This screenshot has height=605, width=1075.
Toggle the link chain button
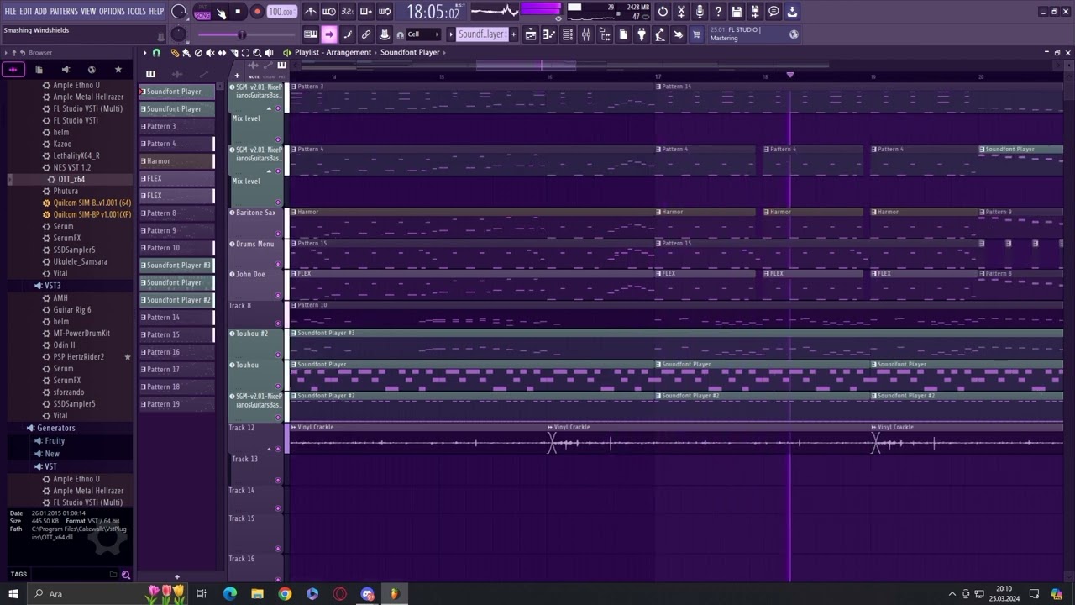tap(366, 34)
